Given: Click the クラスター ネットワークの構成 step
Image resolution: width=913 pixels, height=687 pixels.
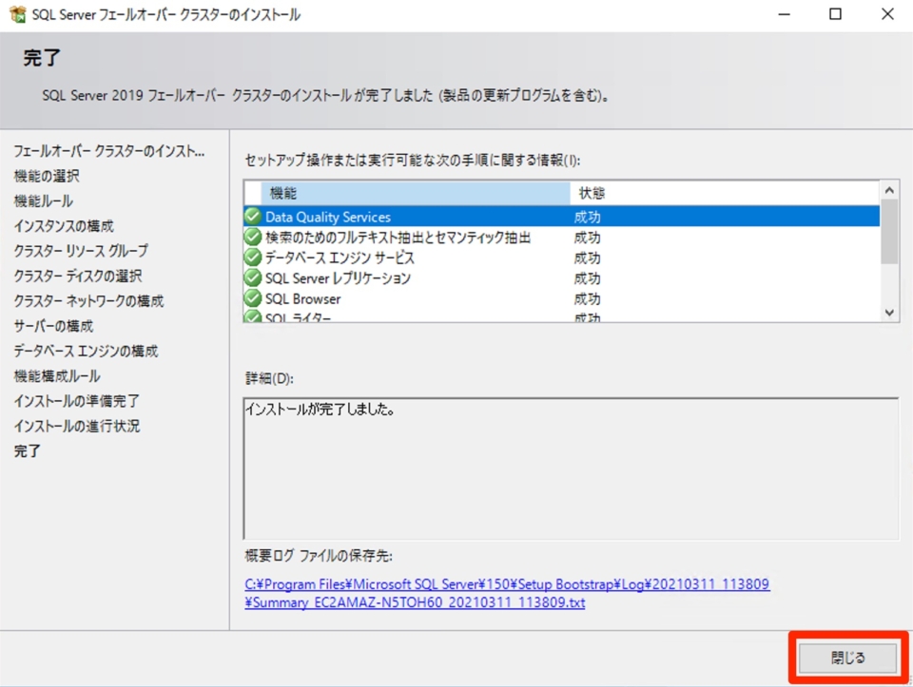Looking at the screenshot, I should click(88, 301).
